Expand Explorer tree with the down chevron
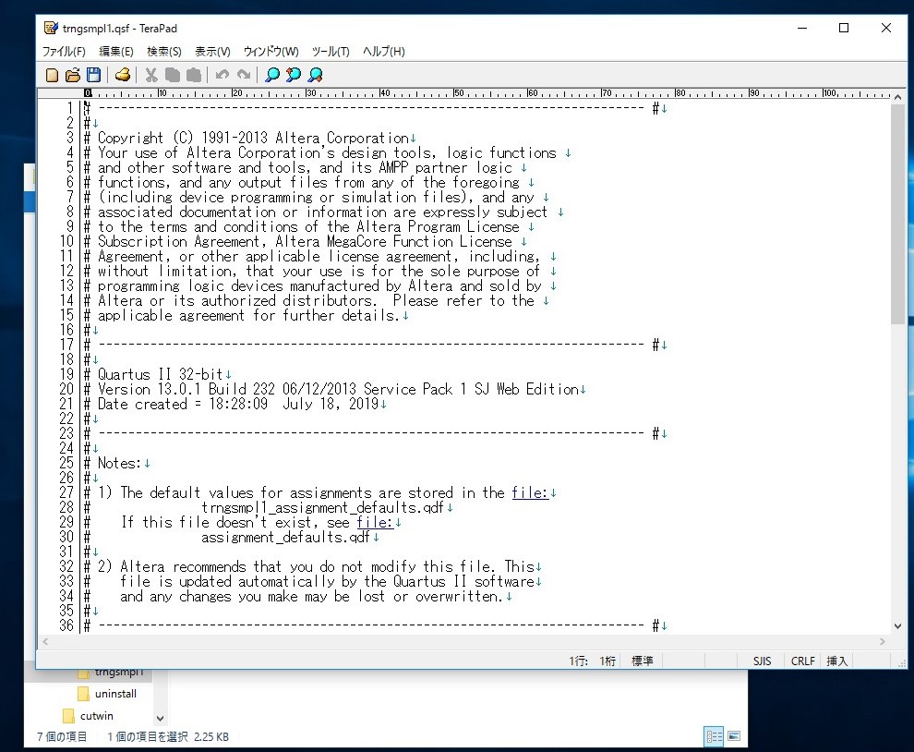The height and width of the screenshot is (752, 914). point(161,719)
